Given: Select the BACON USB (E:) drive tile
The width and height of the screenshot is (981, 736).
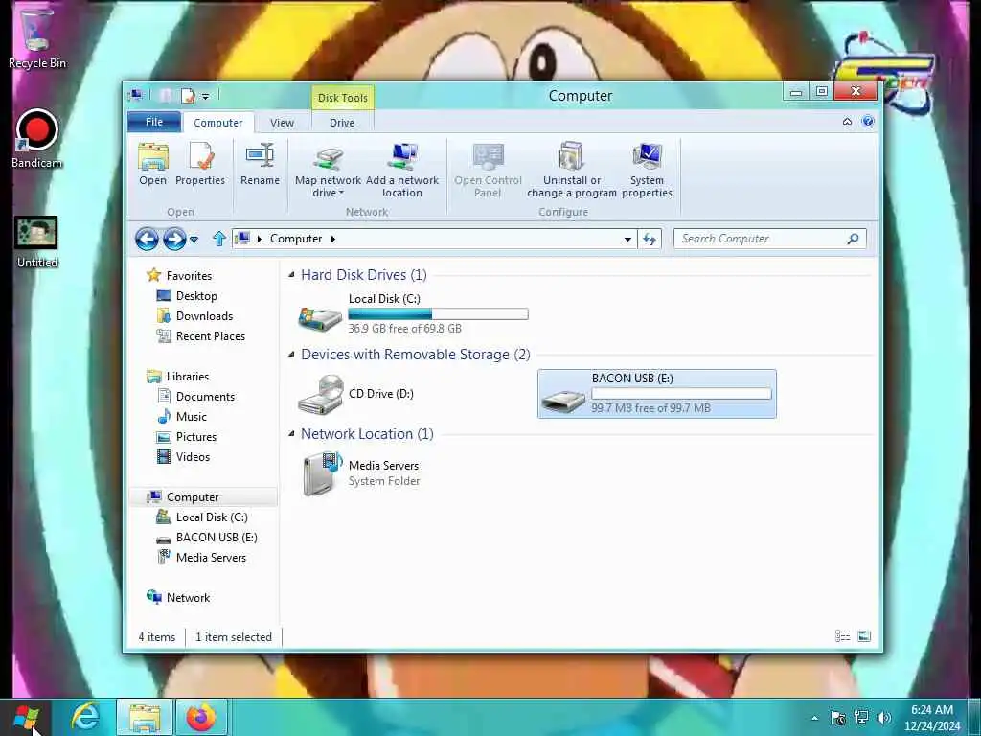Looking at the screenshot, I should click(657, 394).
